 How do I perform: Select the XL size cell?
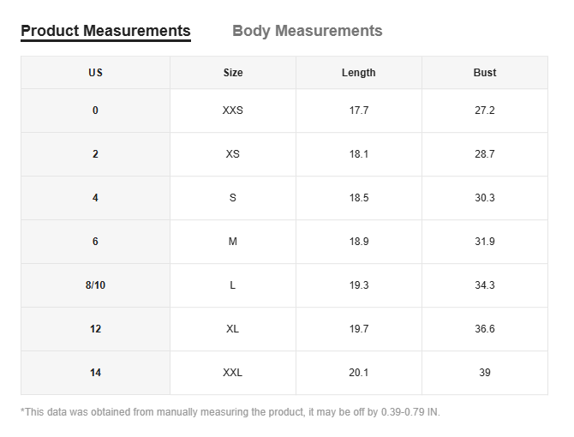point(232,329)
